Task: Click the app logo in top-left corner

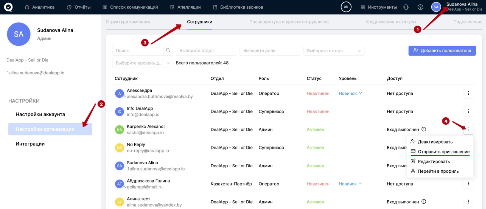Action: 8,7
